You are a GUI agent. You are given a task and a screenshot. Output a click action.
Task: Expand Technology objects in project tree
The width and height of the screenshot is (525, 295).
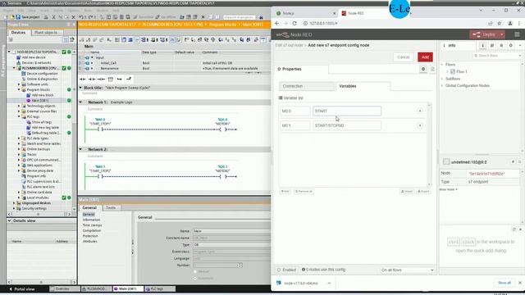19,106
